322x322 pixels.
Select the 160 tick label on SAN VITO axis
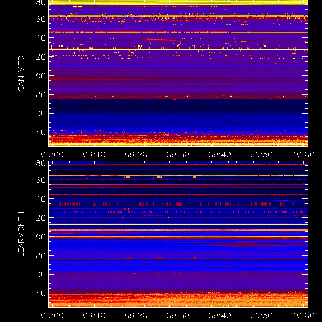click(38, 19)
